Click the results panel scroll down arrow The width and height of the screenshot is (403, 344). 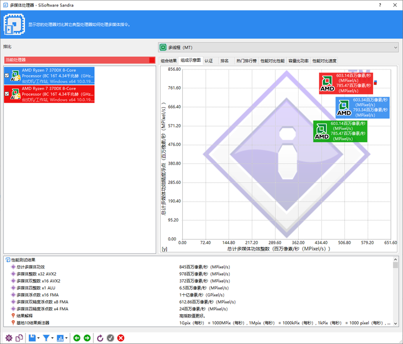(395, 324)
